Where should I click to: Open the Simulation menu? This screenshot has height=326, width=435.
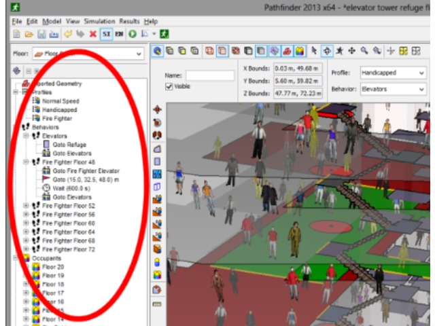click(x=99, y=22)
